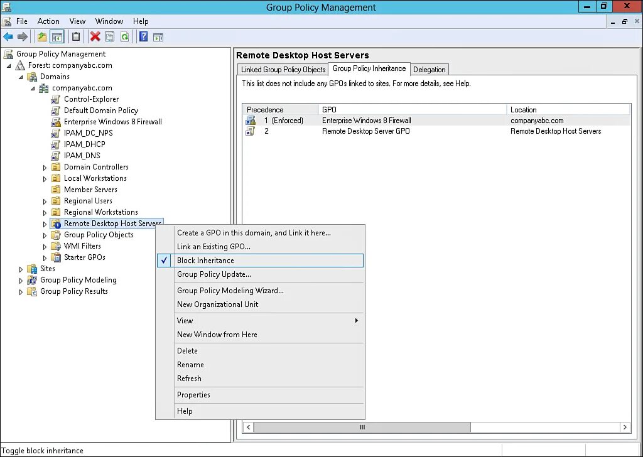Select Remote Desktop Server GPO row
The height and width of the screenshot is (457, 643).
[436, 131]
